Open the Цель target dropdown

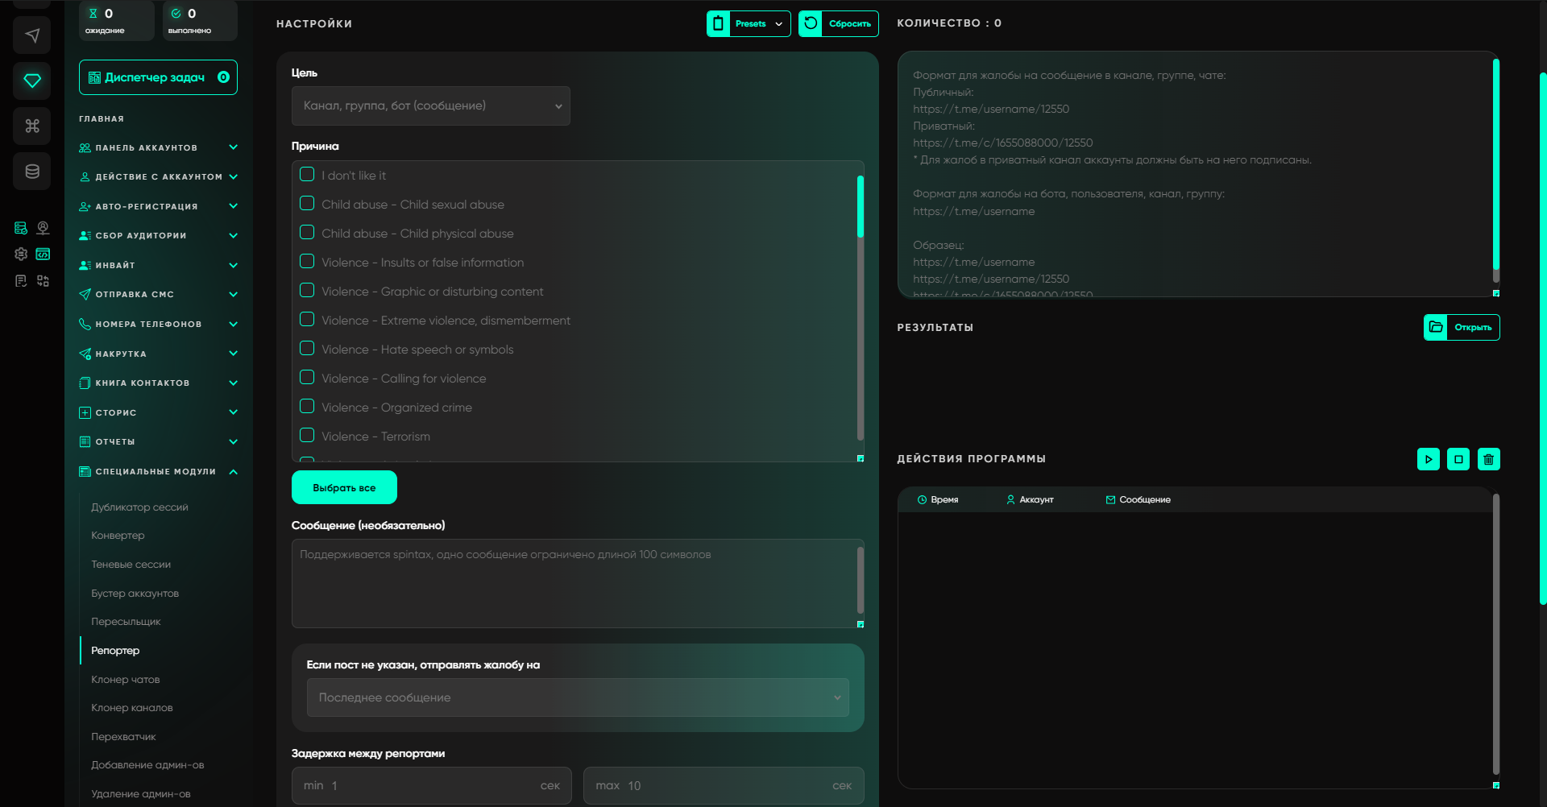click(430, 106)
